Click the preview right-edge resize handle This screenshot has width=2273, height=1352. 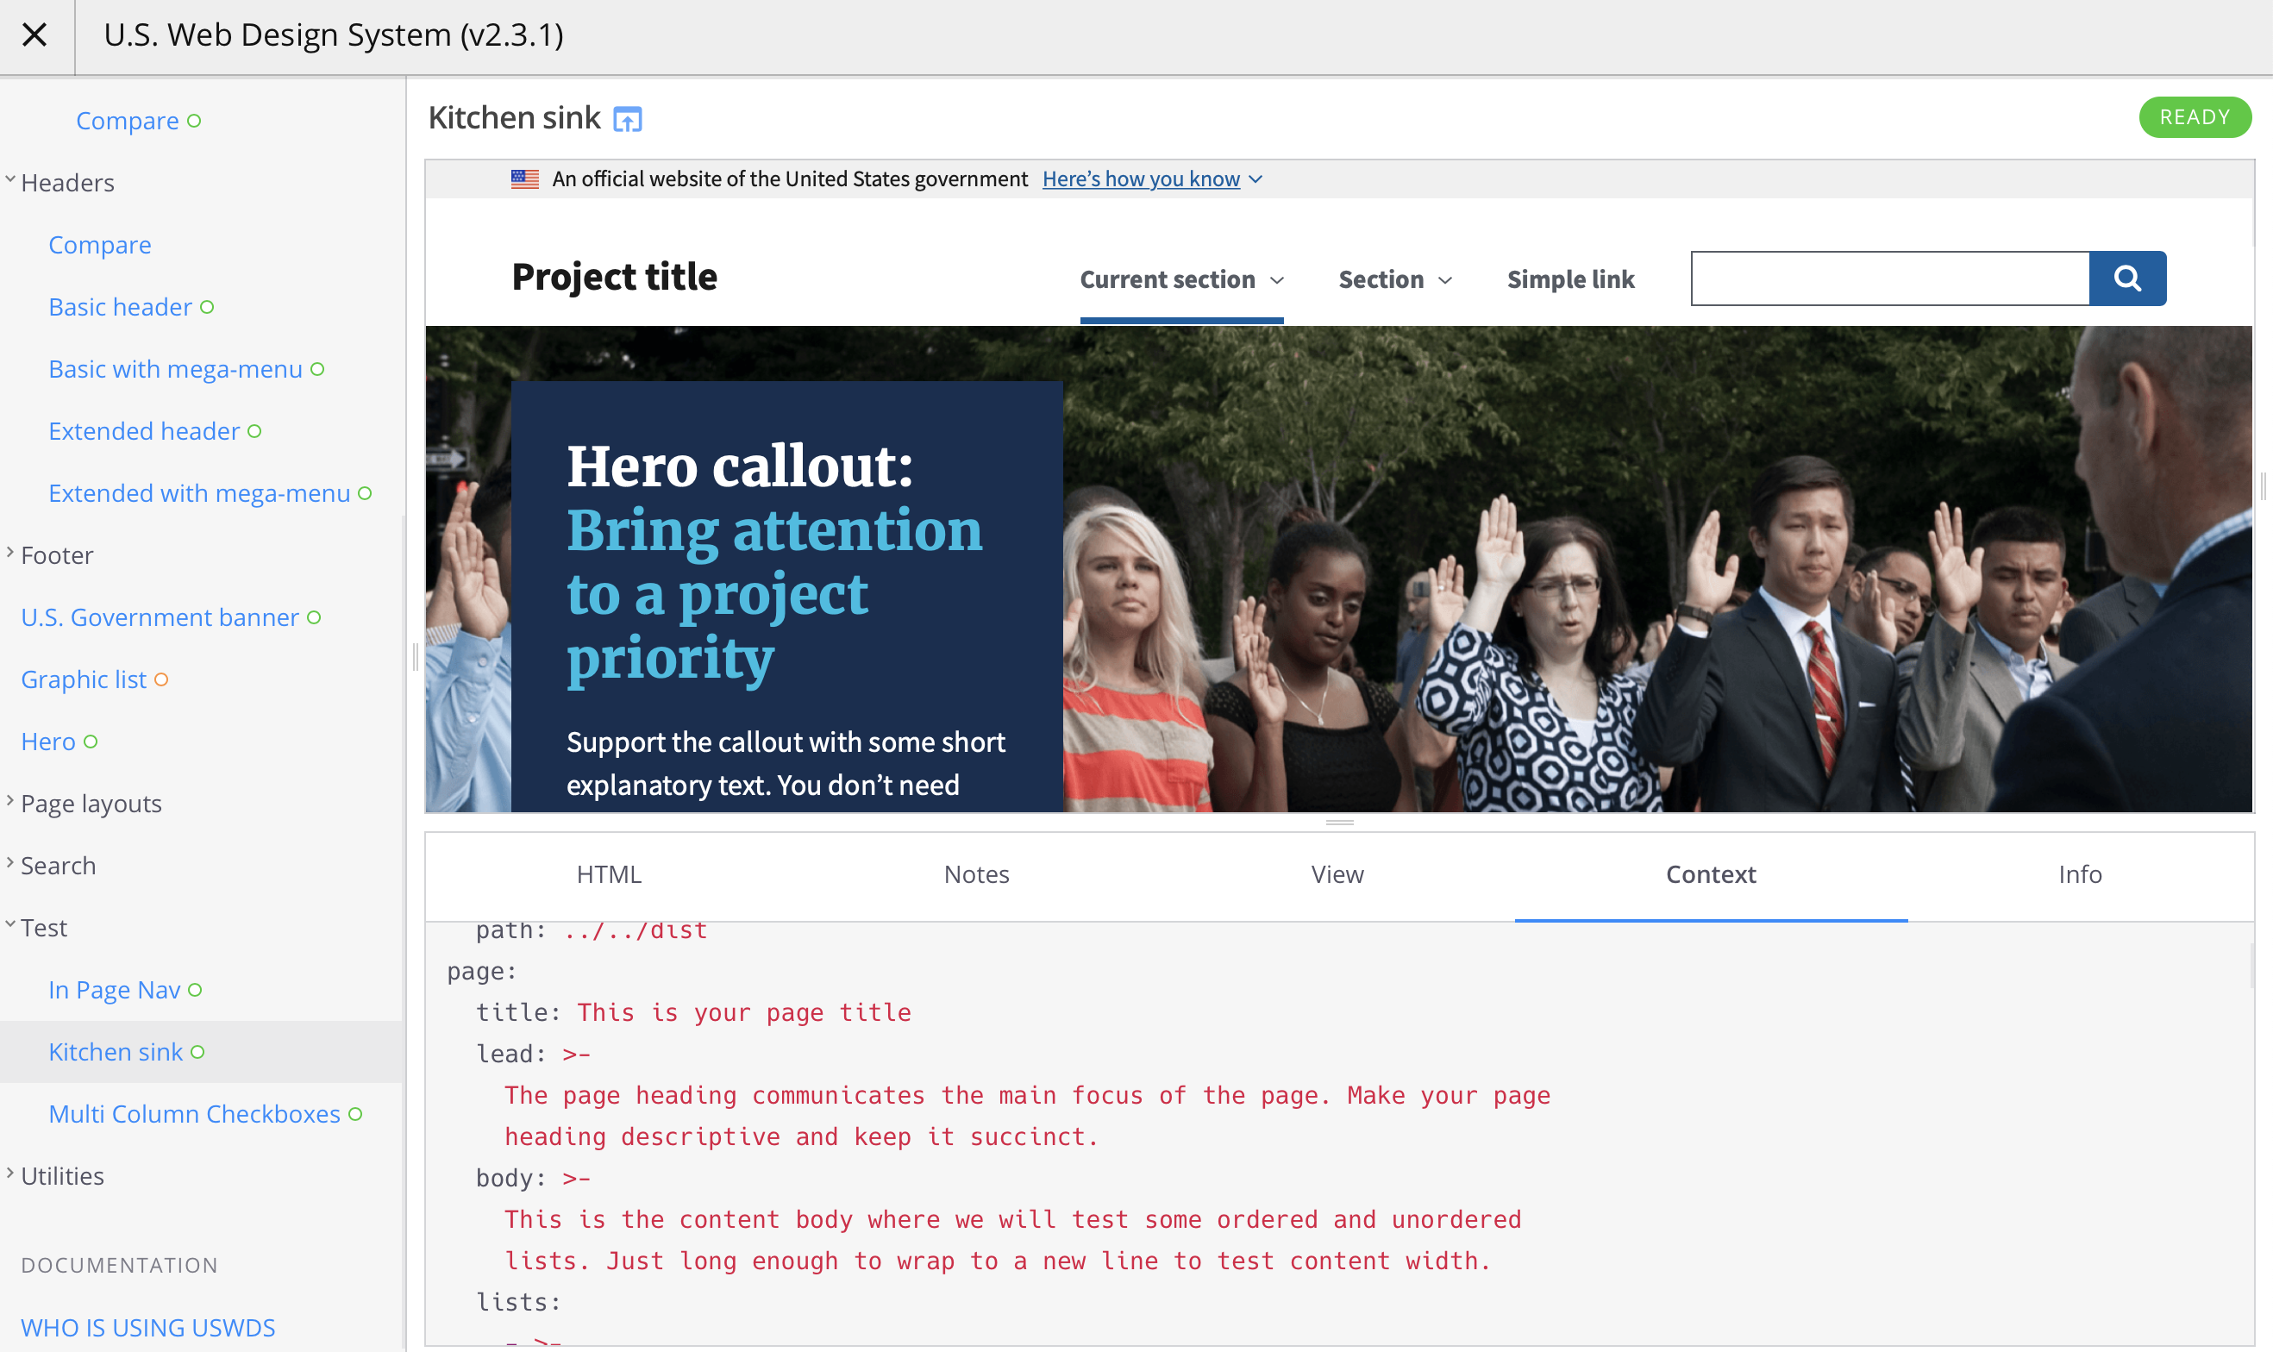click(x=2263, y=486)
